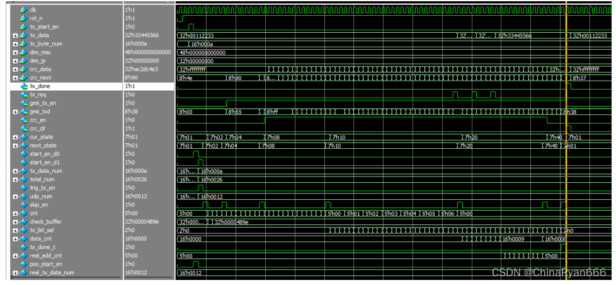
Task: Click the yellow time cursor line
Action: 566,141
